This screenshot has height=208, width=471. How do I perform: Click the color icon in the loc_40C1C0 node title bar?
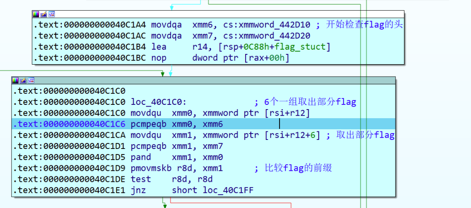coord(15,80)
